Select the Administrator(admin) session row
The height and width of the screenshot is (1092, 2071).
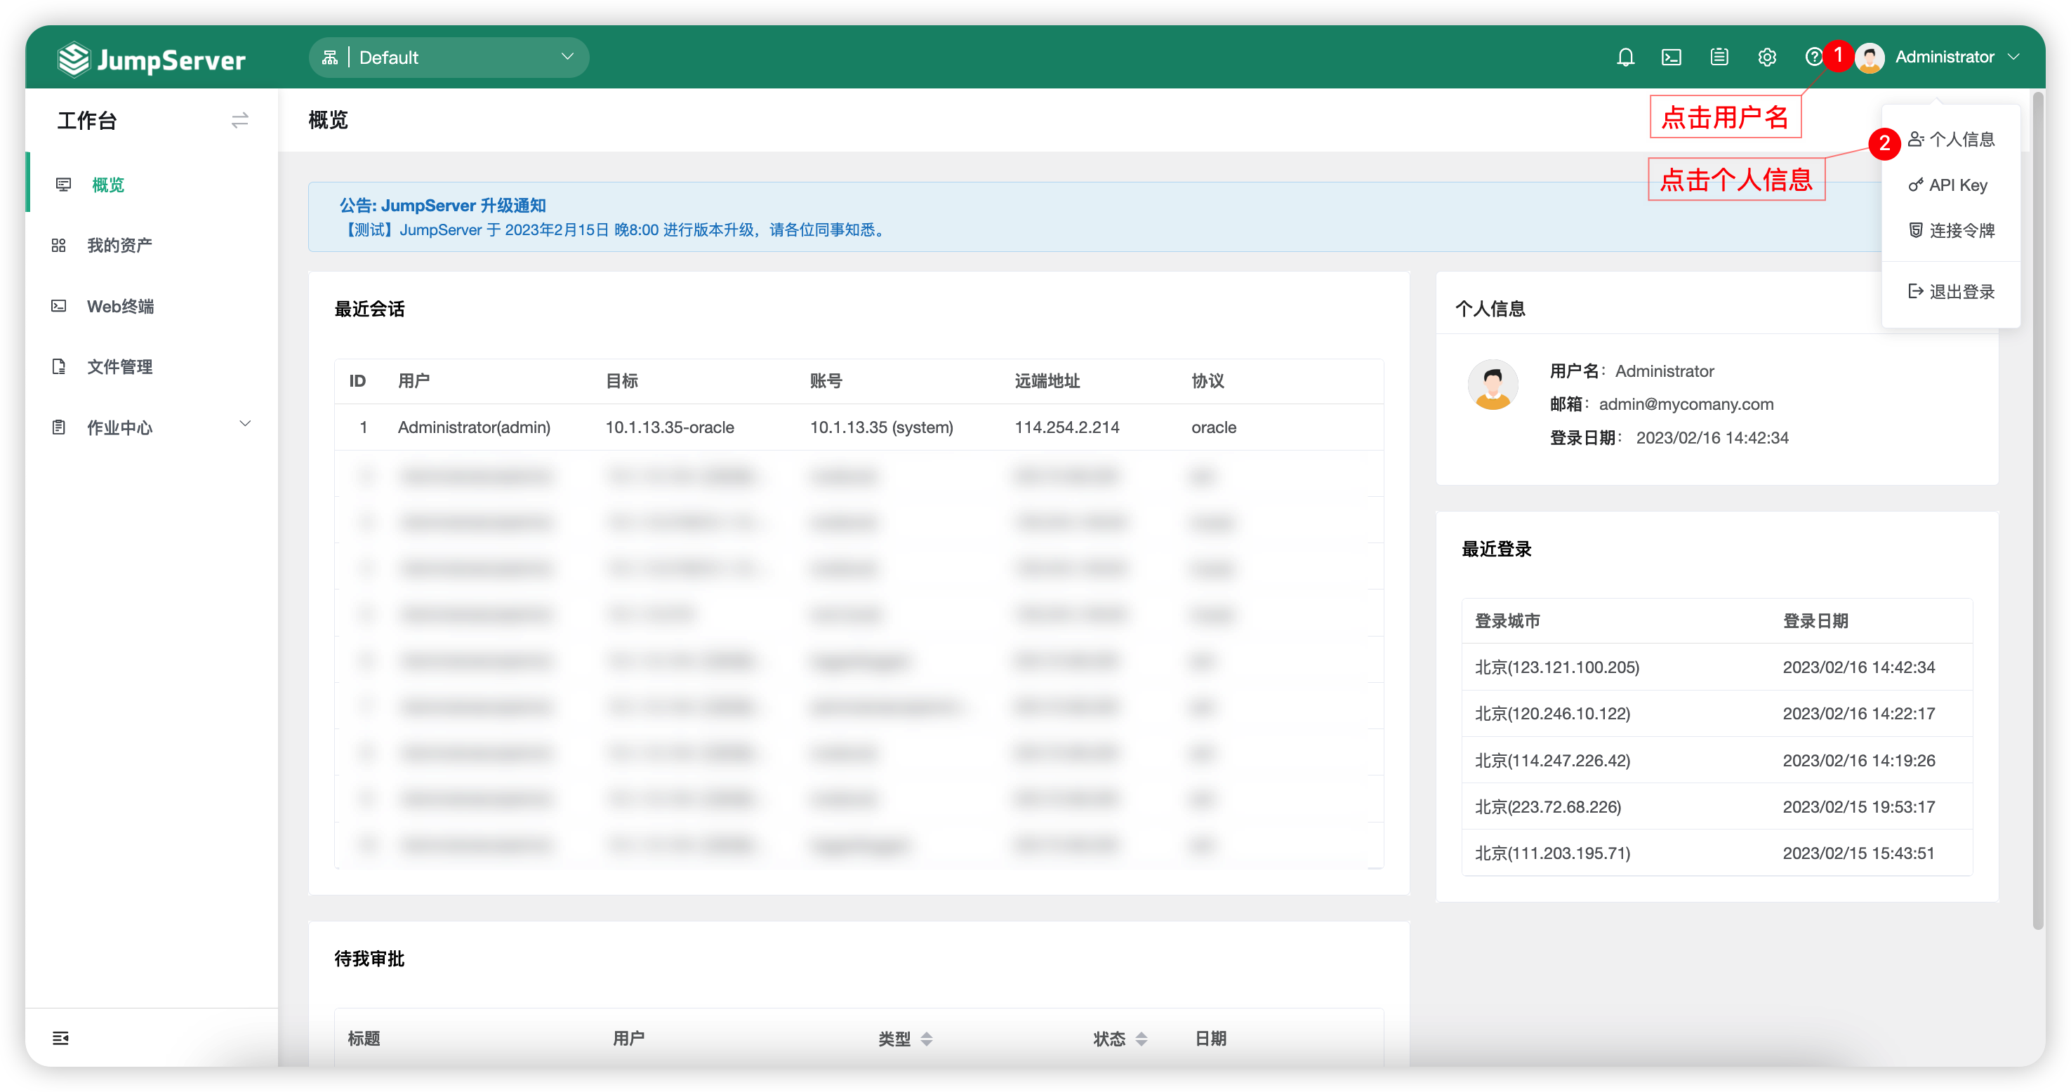point(474,427)
